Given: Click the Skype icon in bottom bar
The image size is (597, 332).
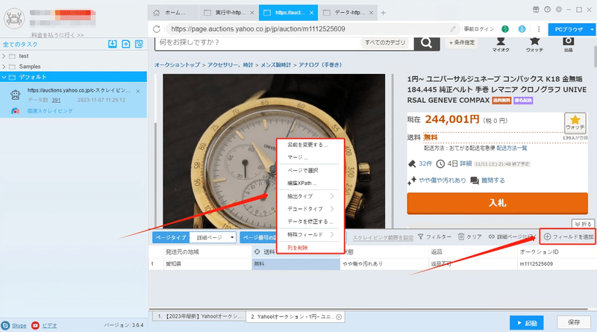Looking at the screenshot, I should pyautogui.click(x=5, y=325).
